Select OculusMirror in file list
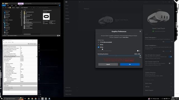This screenshot has width=179, height=100. coord(27,27)
